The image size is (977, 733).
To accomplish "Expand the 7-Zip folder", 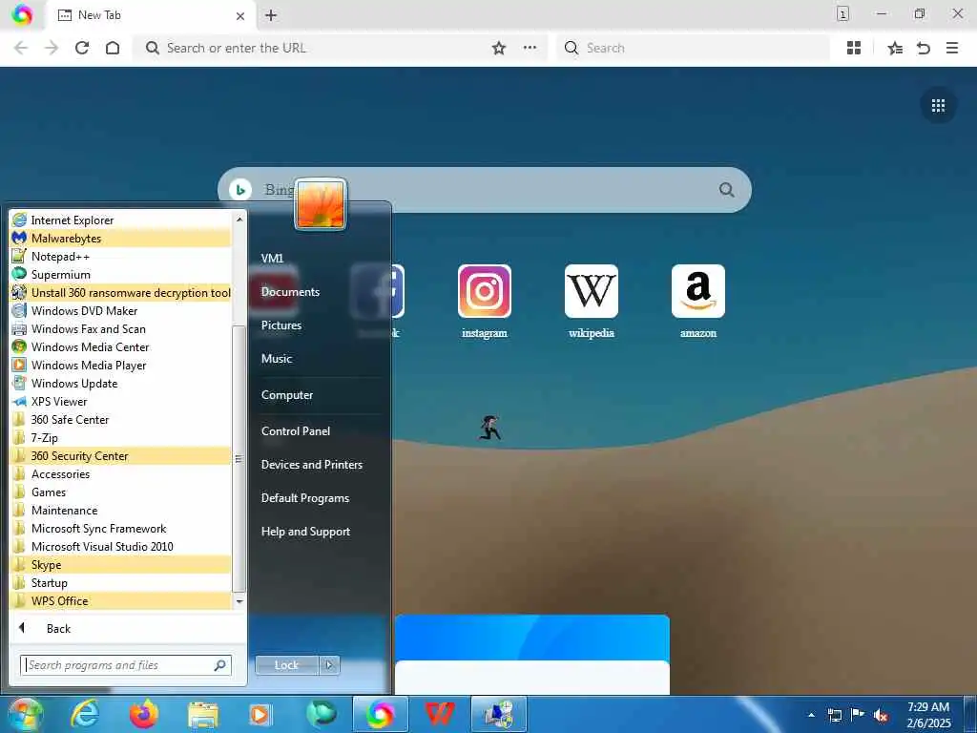I will point(120,437).
